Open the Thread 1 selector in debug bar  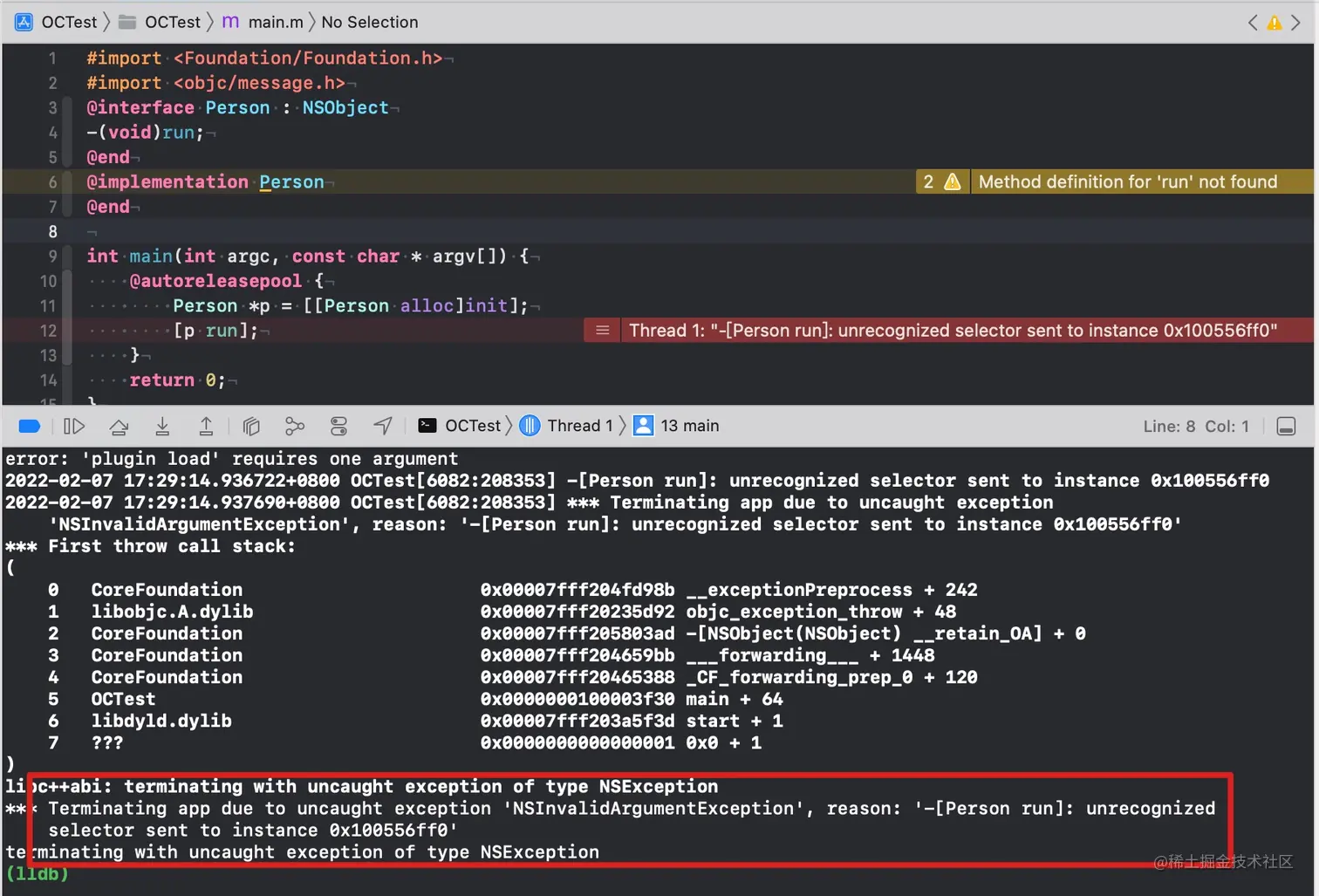click(x=566, y=426)
